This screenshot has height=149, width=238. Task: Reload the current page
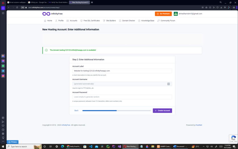point(17,7)
